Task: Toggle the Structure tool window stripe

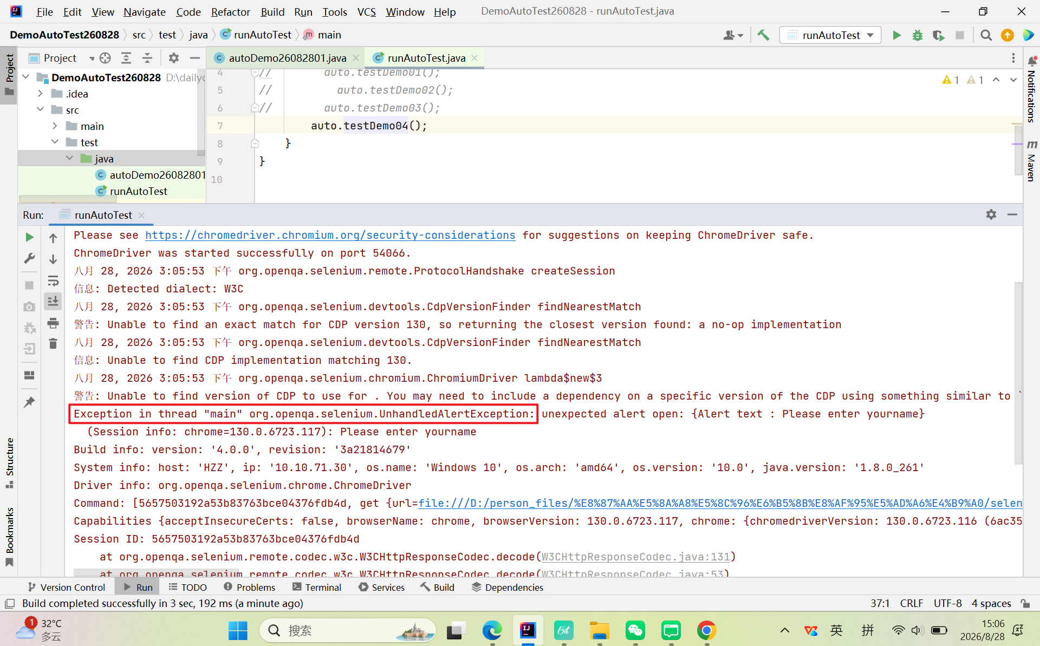Action: pyautogui.click(x=9, y=463)
